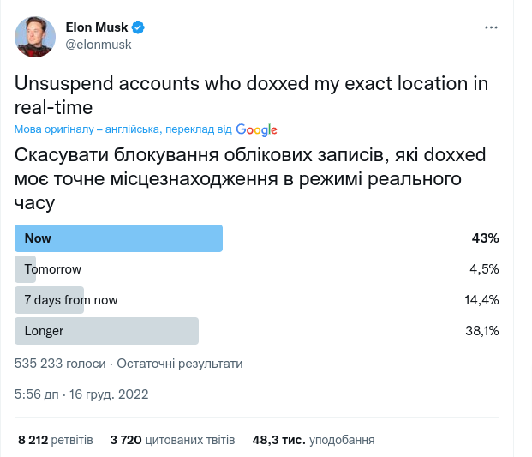Click the Google logo in translation line
This screenshot has height=457, width=532.
256,129
